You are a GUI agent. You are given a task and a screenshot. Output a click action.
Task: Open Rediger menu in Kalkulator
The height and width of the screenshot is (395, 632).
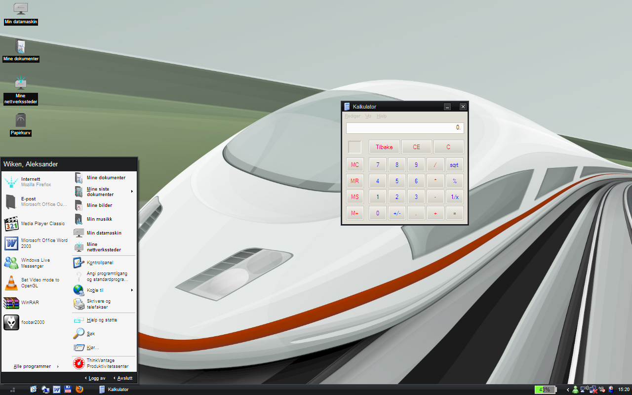click(x=353, y=117)
